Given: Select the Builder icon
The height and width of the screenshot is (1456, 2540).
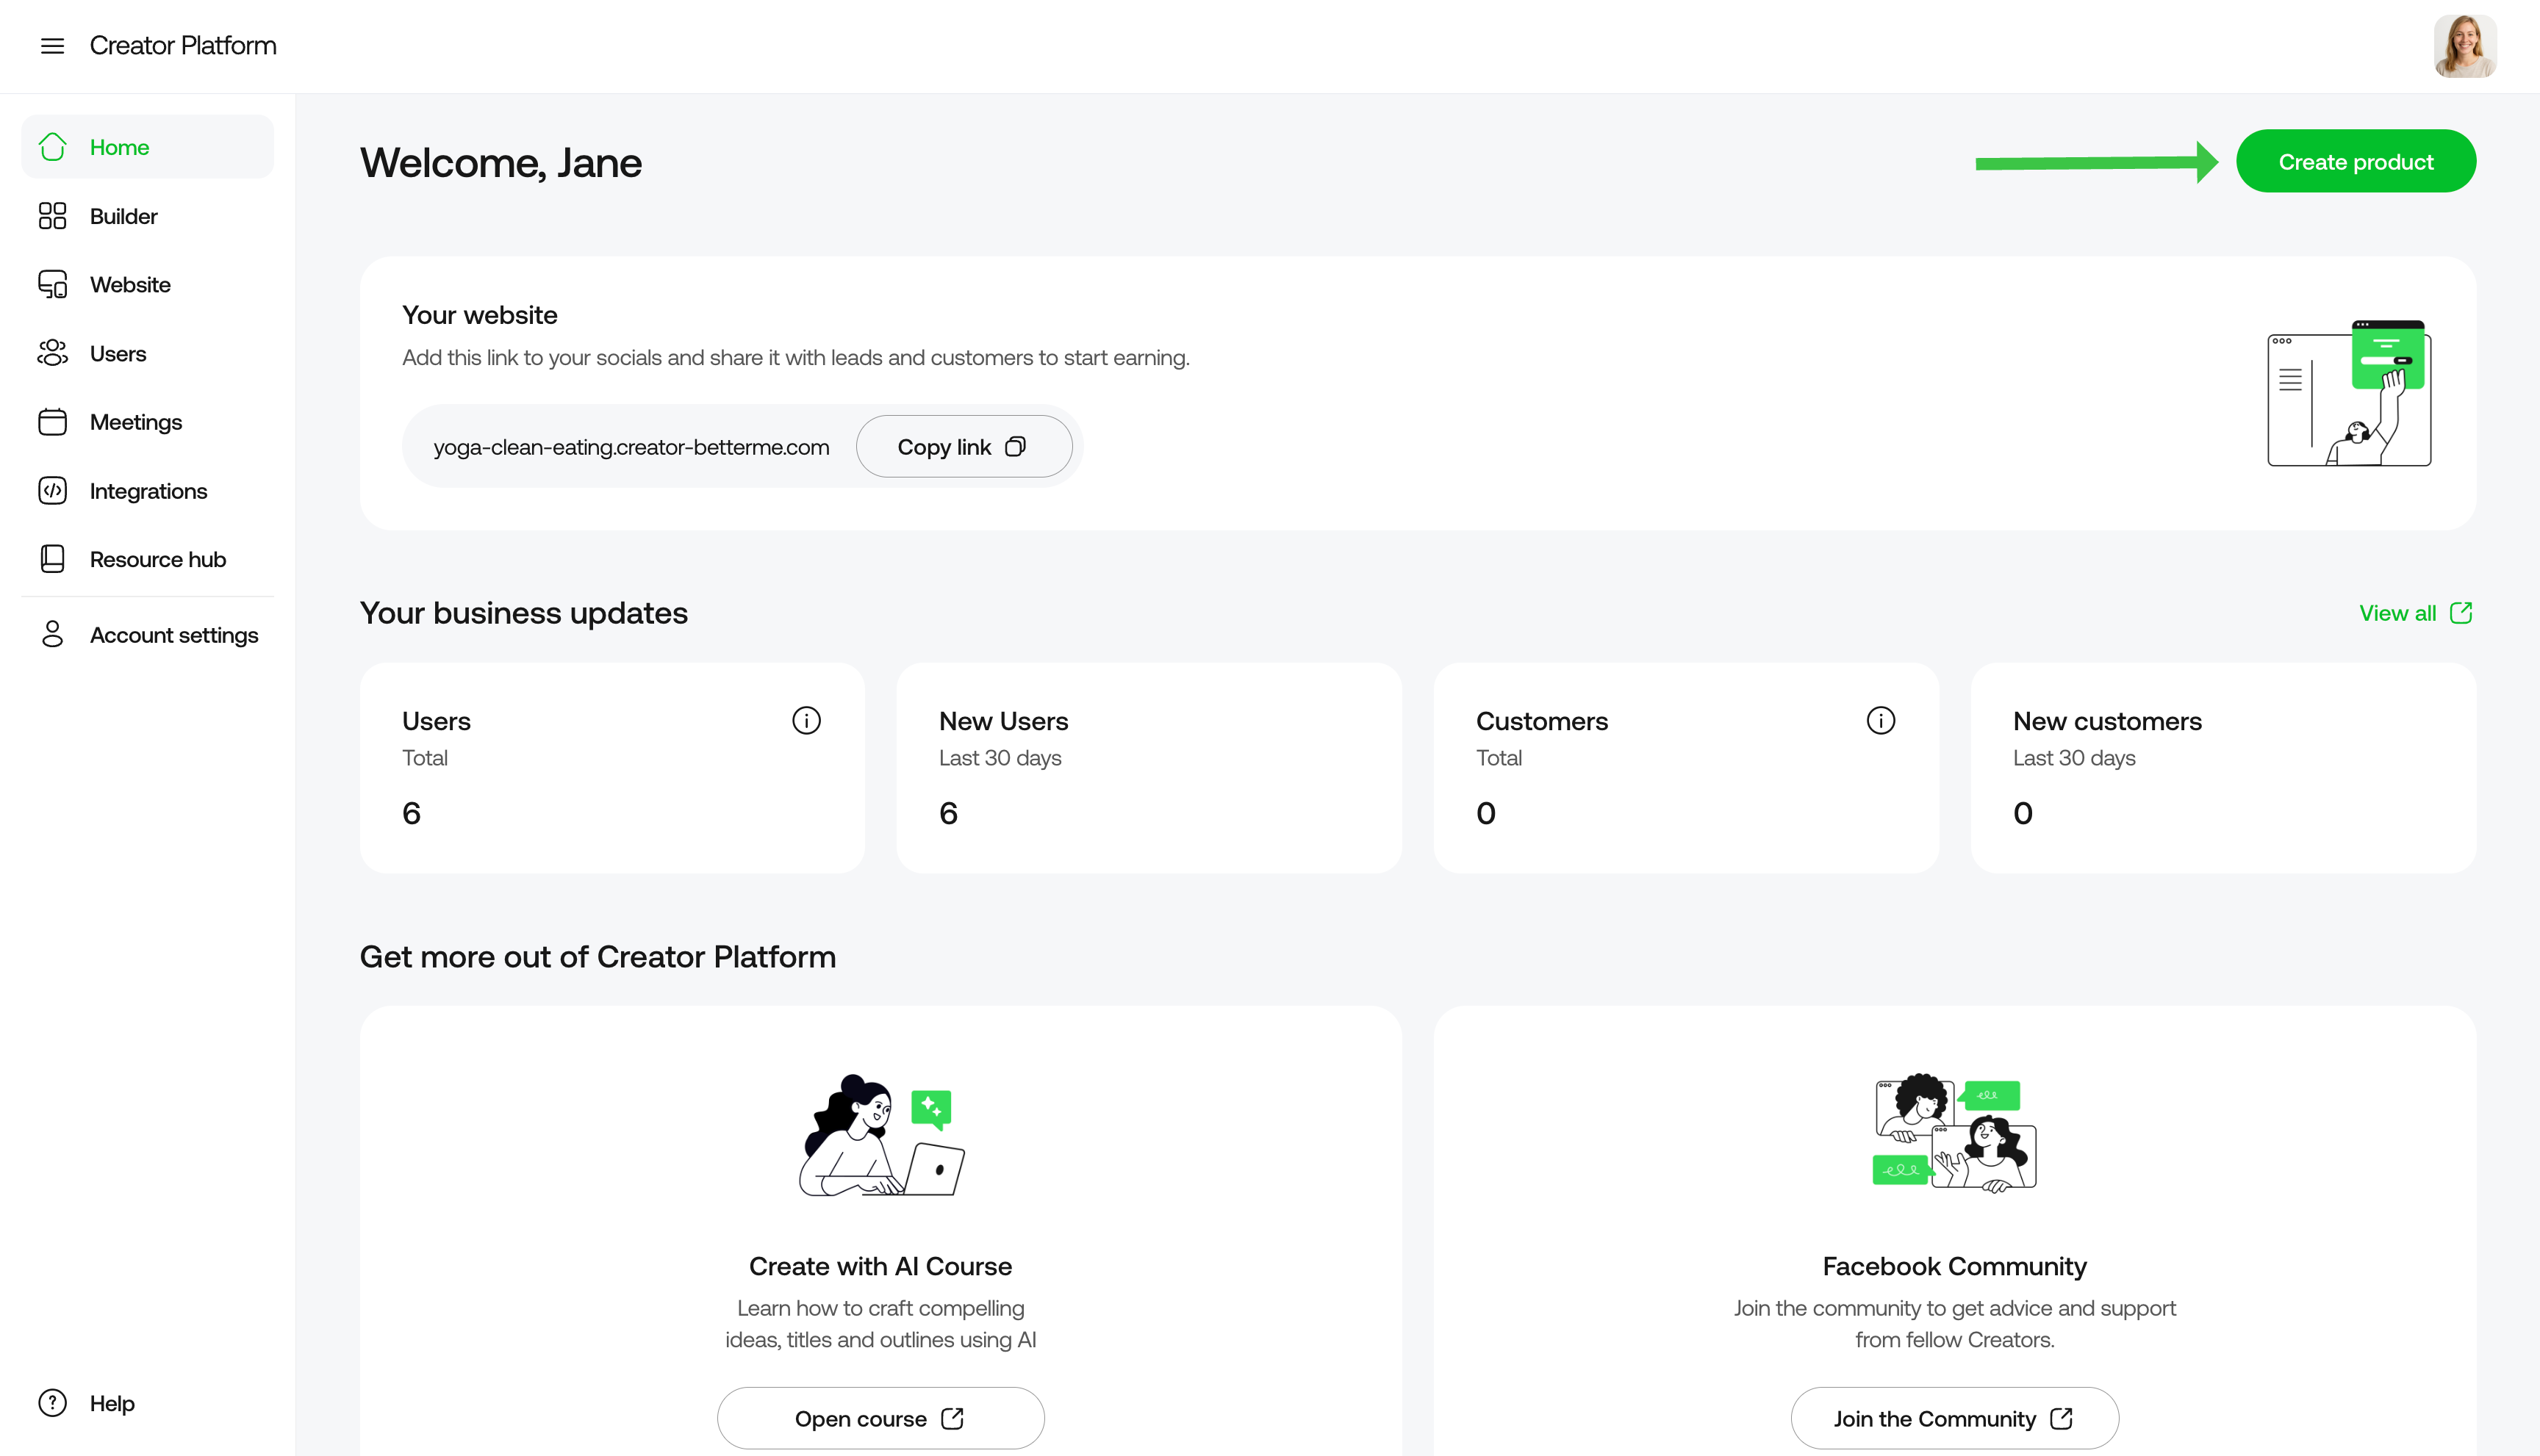Looking at the screenshot, I should click(52, 215).
